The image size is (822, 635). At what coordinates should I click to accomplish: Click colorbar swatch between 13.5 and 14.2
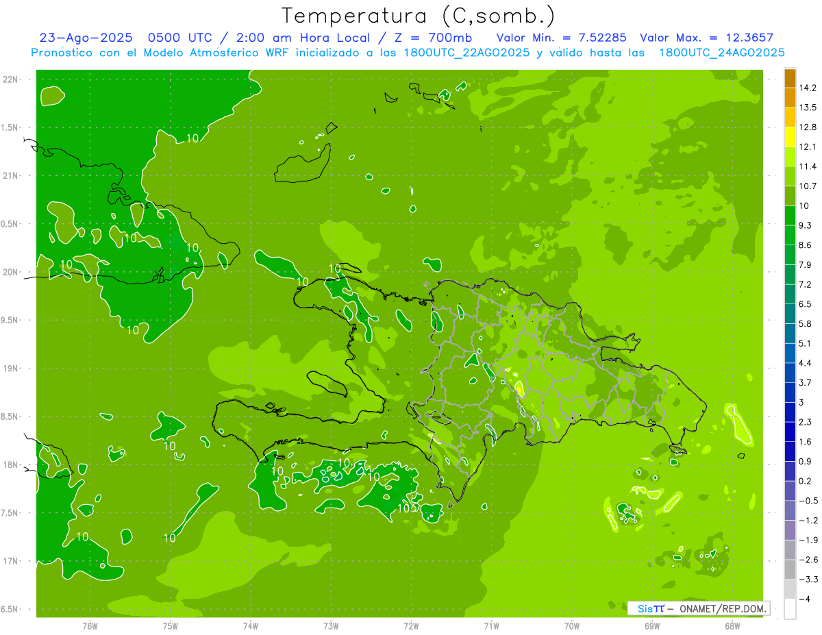tap(790, 97)
